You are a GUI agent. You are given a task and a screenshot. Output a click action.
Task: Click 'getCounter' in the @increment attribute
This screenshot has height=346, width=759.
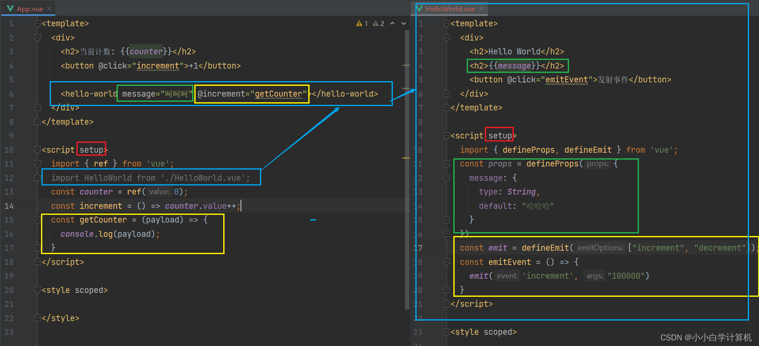278,94
